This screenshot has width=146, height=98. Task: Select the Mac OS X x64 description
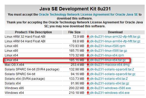pos(14,65)
